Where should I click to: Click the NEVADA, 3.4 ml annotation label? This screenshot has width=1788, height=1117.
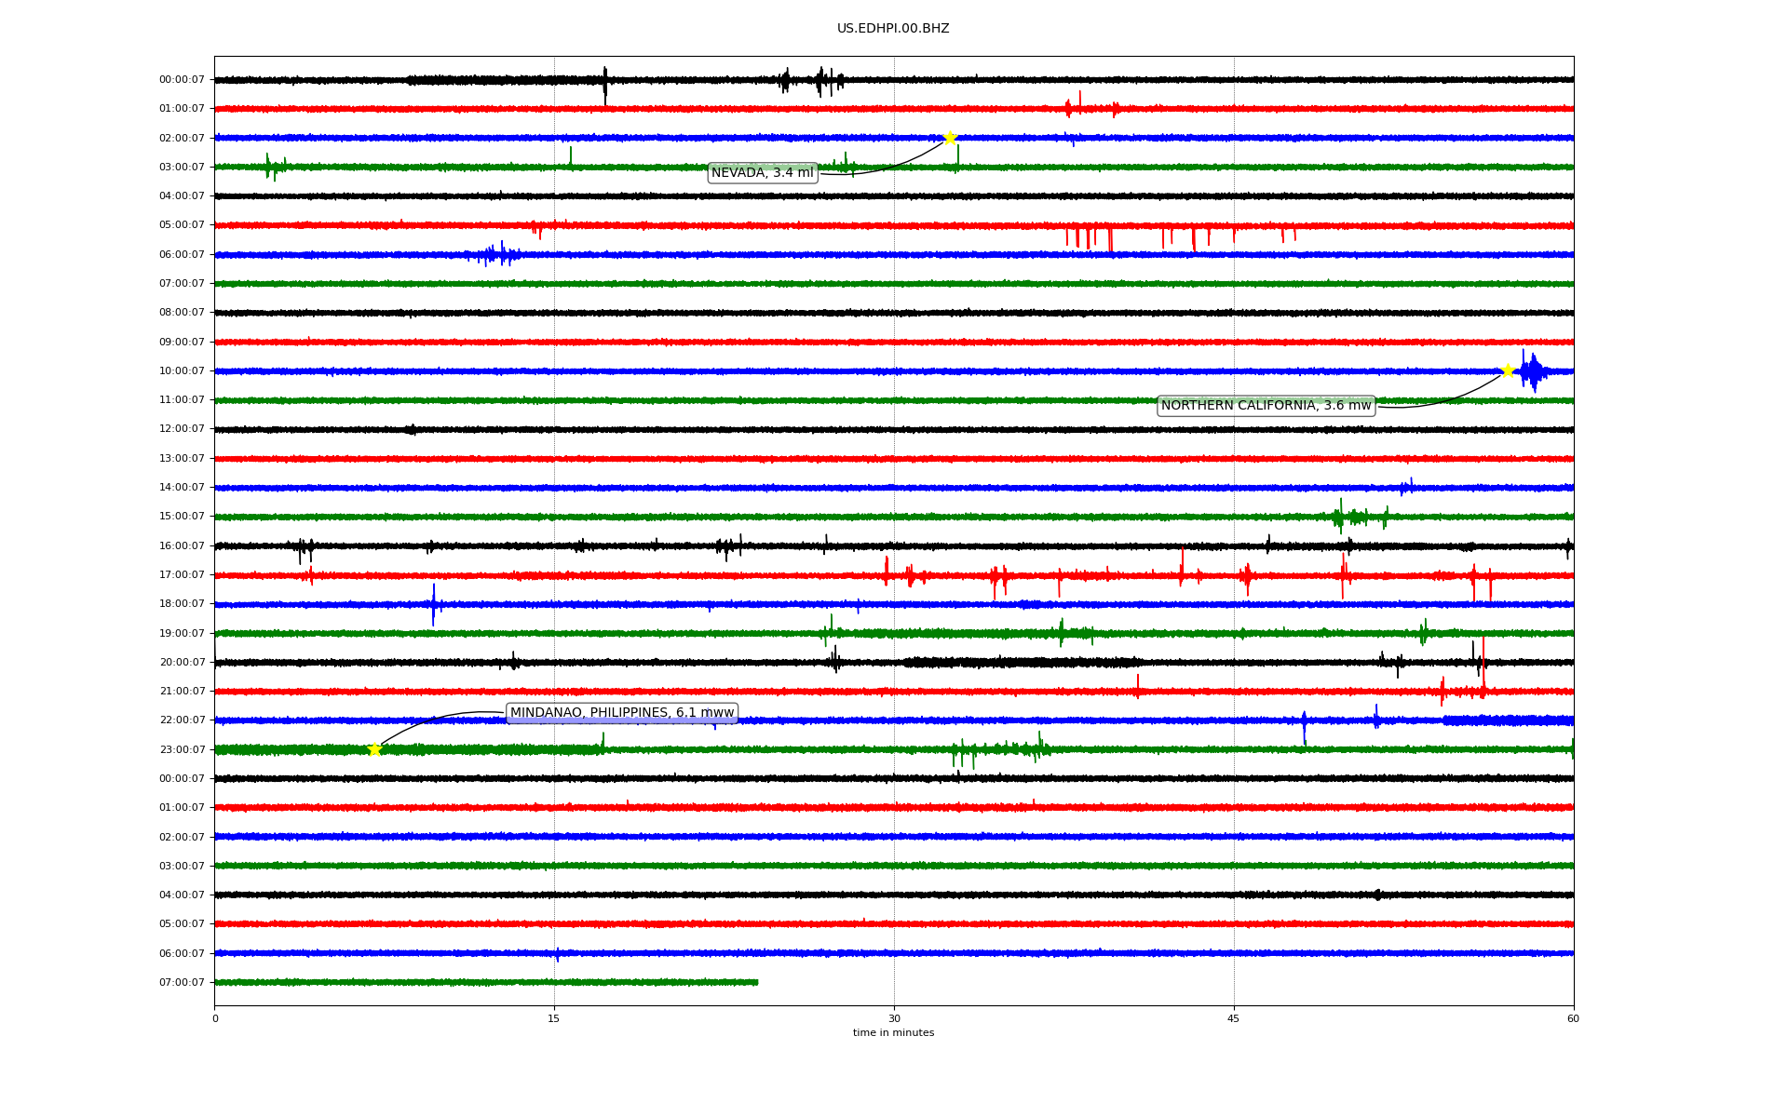pos(763,172)
